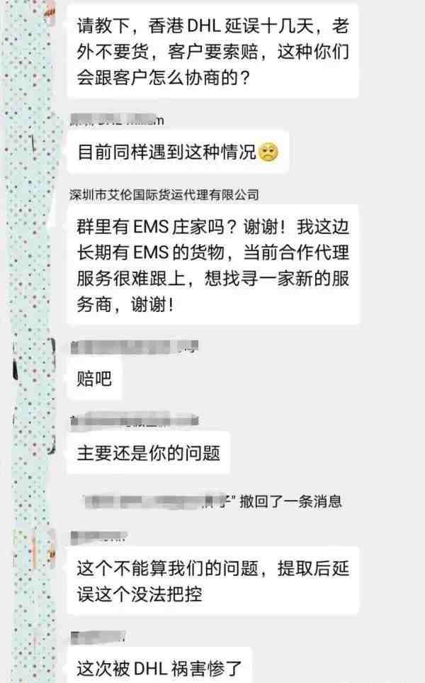
Task: Click the blurred sender name above 主要还是你的问题
Action: pyautogui.click(x=135, y=420)
